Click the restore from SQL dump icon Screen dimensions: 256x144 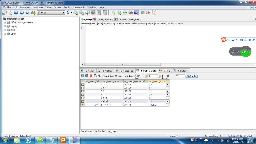point(88,13)
